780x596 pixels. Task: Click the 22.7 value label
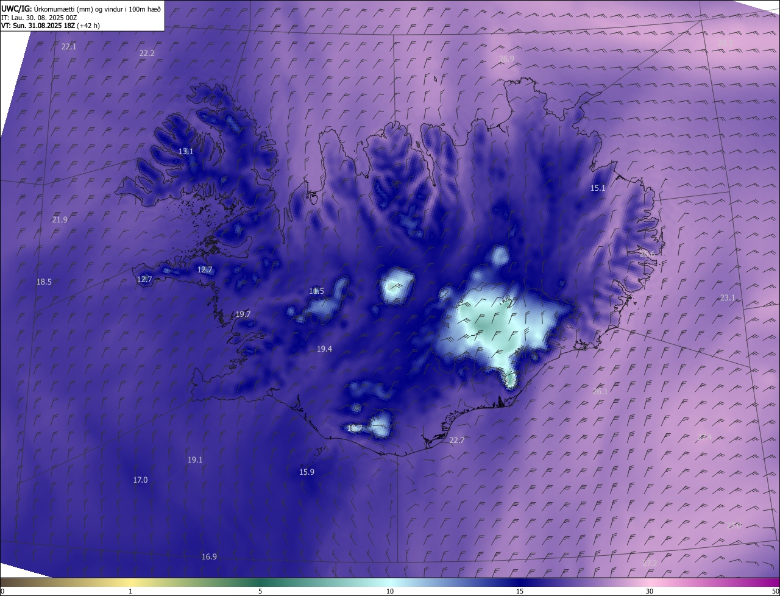point(456,440)
